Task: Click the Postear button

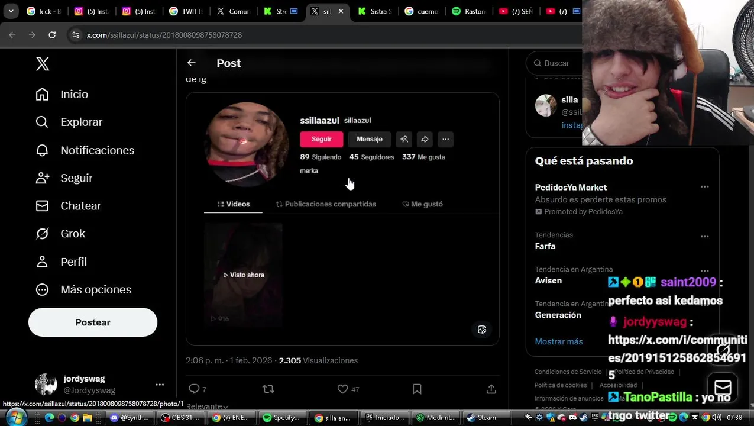Action: pyautogui.click(x=93, y=322)
